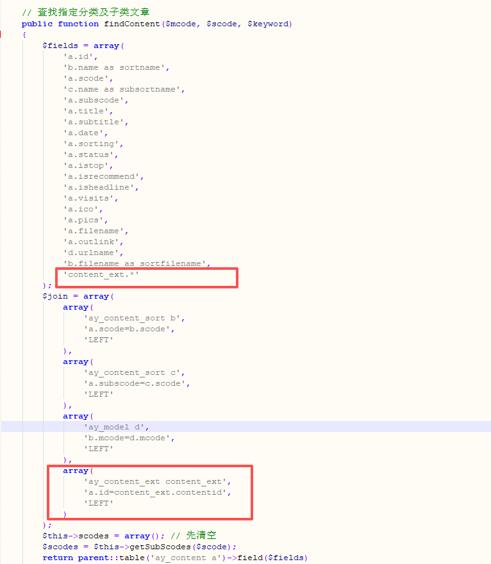Click the 'a.id=content_ext.contentid' join condition
This screenshot has height=564, width=491.
coord(156,492)
